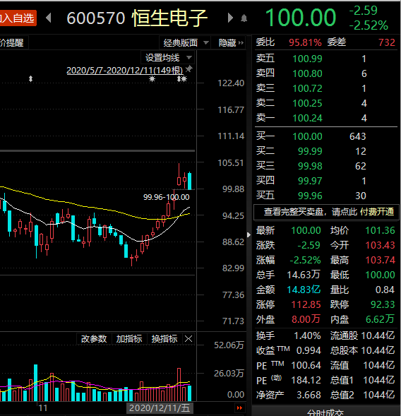Image resolution: width=401 pixels, height=416 pixels.
Task: Click the tallest red volume bar
Action: (179, 384)
